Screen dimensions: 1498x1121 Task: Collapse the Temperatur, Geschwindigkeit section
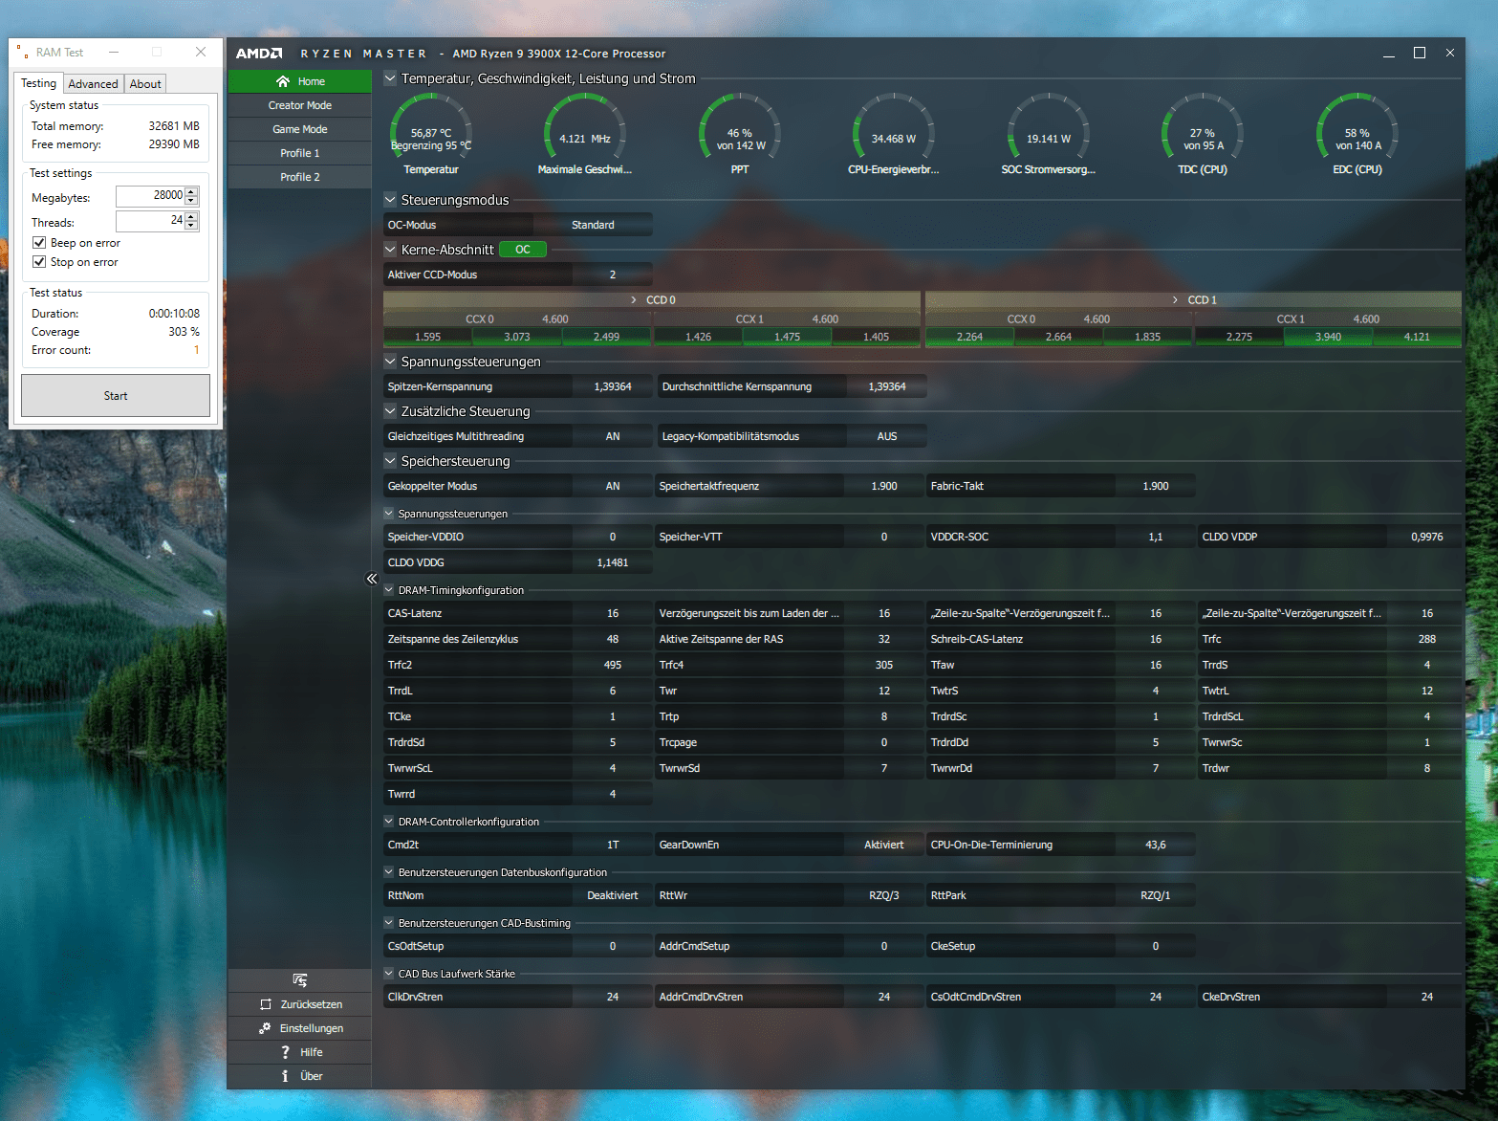pyautogui.click(x=390, y=78)
